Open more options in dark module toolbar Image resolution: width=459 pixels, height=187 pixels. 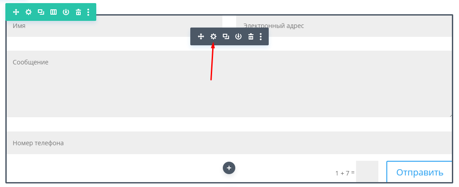[x=261, y=36]
